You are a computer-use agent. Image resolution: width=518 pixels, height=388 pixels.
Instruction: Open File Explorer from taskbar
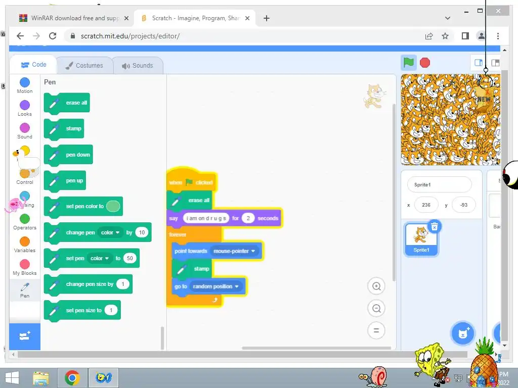pos(41,378)
